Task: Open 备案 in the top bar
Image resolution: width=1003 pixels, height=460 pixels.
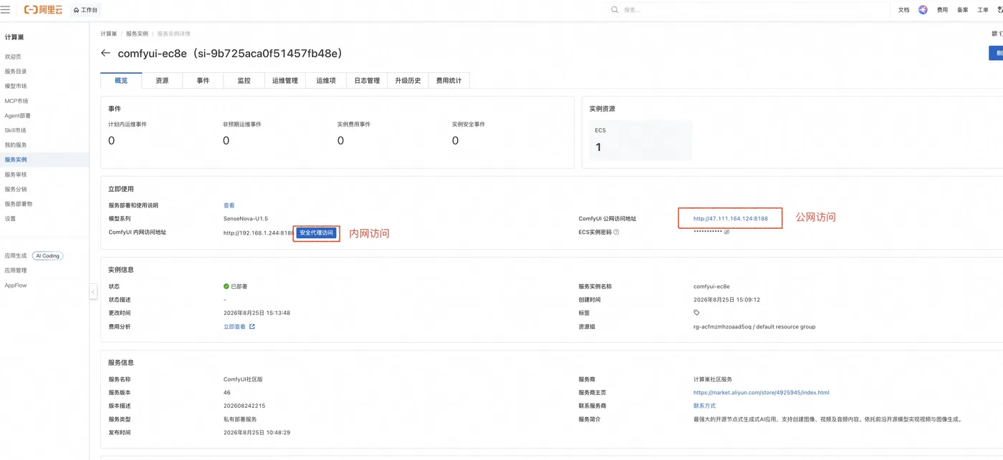Action: (962, 10)
